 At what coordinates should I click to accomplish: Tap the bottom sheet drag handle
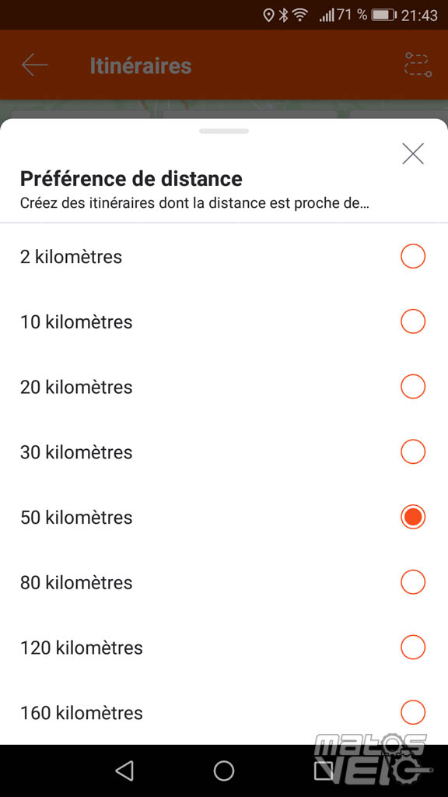click(x=224, y=131)
